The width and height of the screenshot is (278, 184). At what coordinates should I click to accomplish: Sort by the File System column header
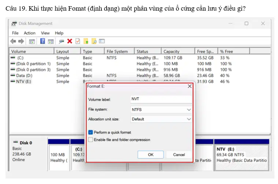tap(119, 51)
